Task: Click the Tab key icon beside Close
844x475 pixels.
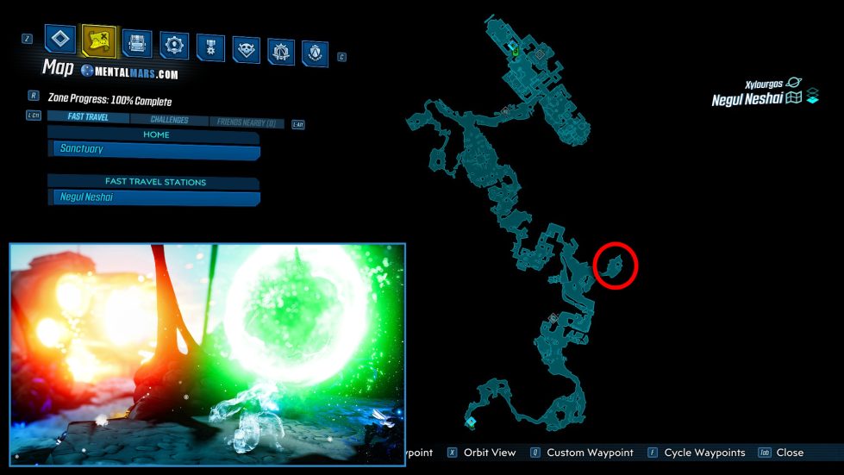Action: 765,453
